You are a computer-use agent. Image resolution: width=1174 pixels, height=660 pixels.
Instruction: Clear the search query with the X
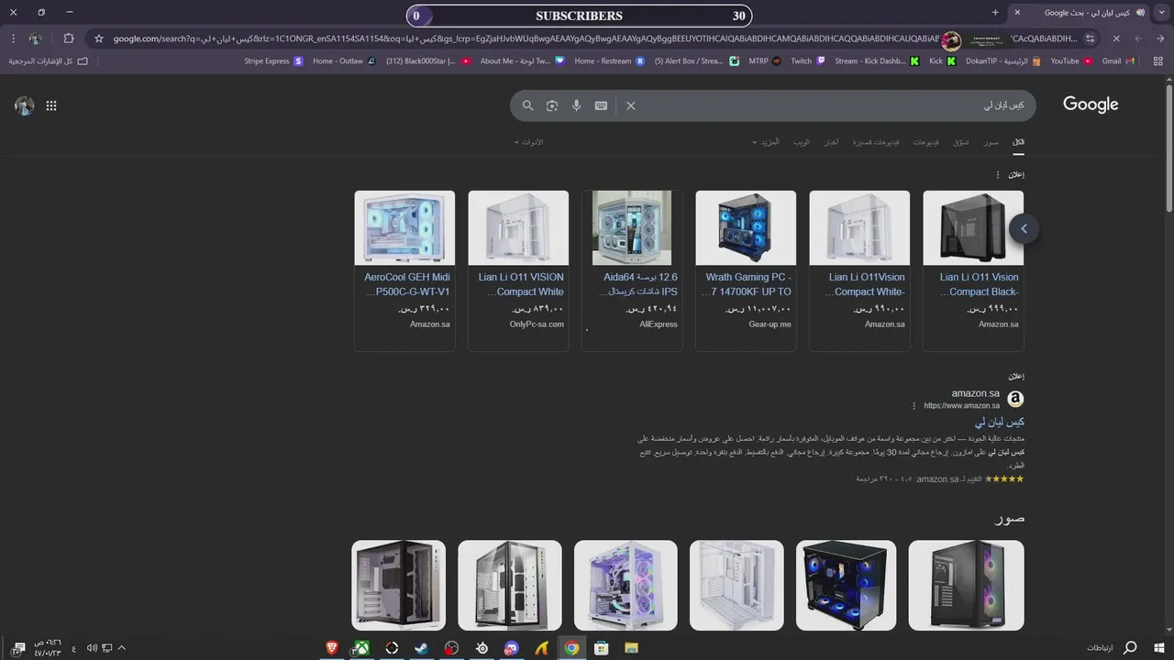coord(631,105)
